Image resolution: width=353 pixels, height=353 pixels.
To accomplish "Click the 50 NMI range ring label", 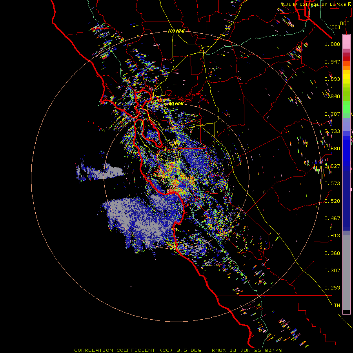I will (x=176, y=104).
